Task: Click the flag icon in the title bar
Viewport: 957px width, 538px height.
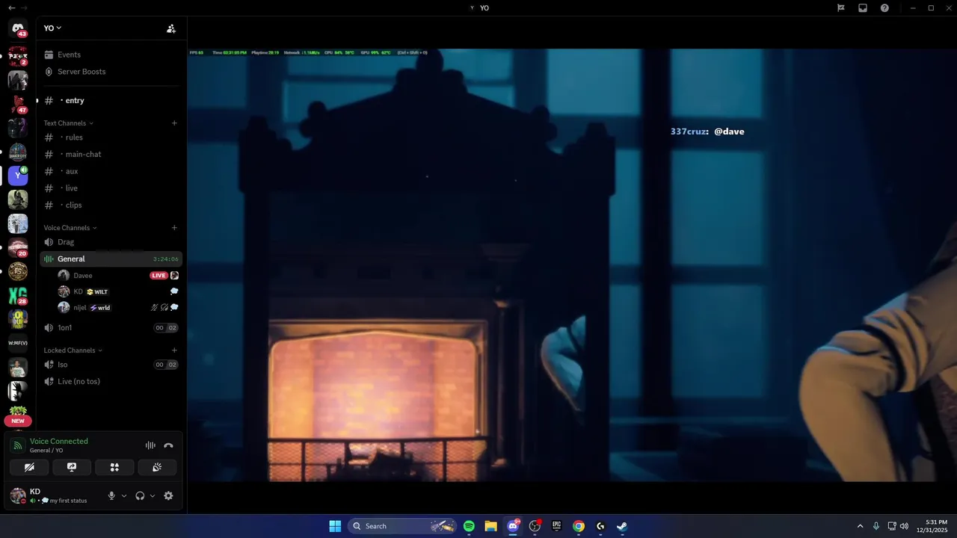Action: (x=841, y=7)
